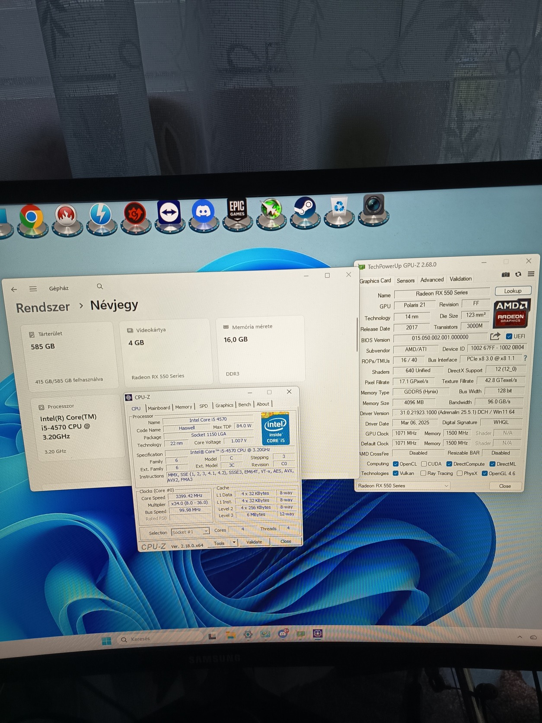
Task: Click the Close button in CPU-Z
Action: (x=286, y=541)
